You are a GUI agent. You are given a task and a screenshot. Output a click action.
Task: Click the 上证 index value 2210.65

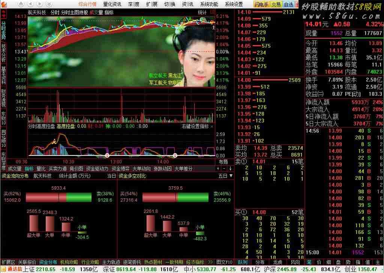(x=45, y=269)
